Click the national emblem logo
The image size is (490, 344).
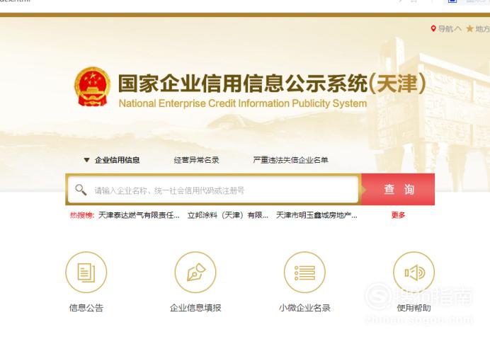(92, 86)
